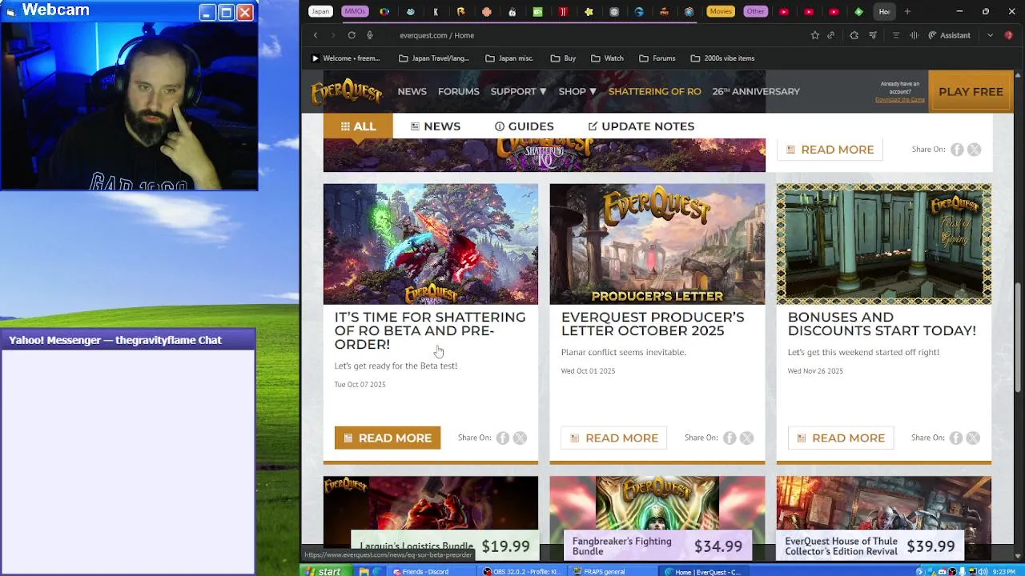
Task: Open the Japan tab group
Action: 320,11
